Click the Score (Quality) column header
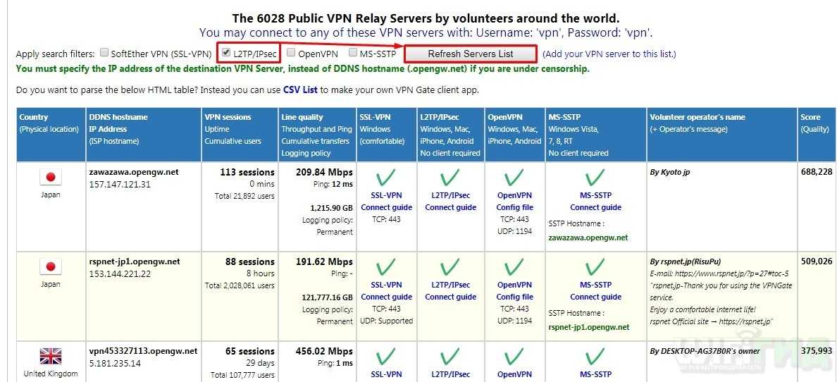 817,135
